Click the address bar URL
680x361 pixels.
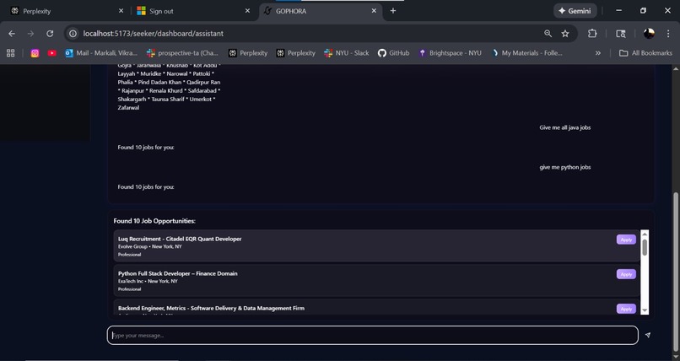(153, 34)
